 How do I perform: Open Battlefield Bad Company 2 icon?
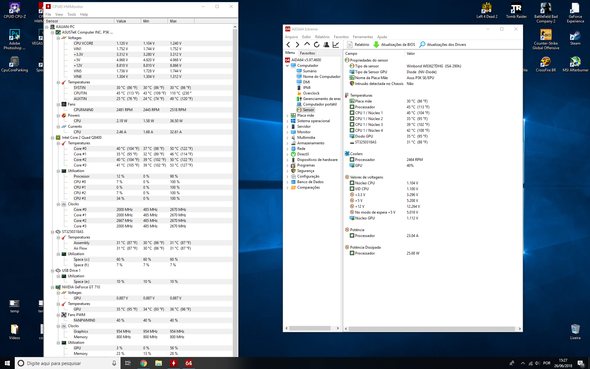[x=546, y=13]
